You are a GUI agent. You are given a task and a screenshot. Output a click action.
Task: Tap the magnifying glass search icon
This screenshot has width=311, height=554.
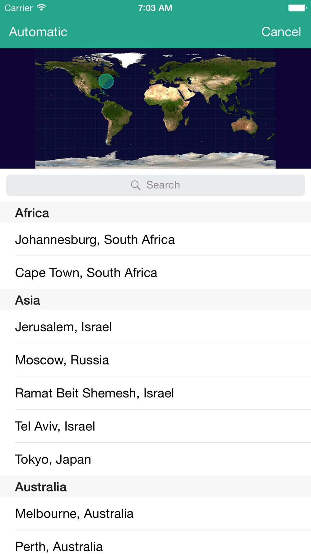tap(136, 185)
